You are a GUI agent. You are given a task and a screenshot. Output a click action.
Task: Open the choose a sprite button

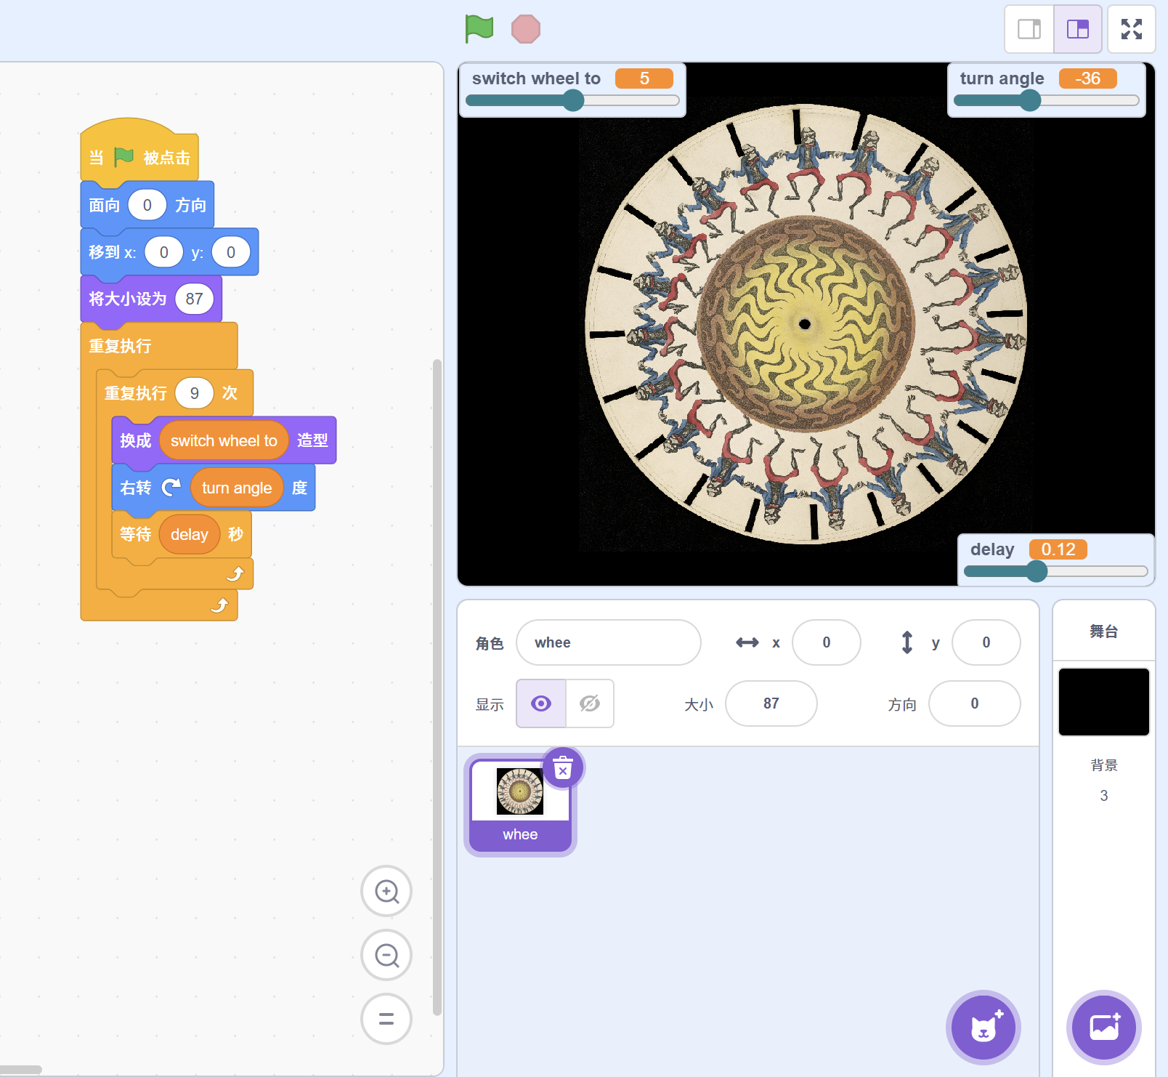(984, 1028)
